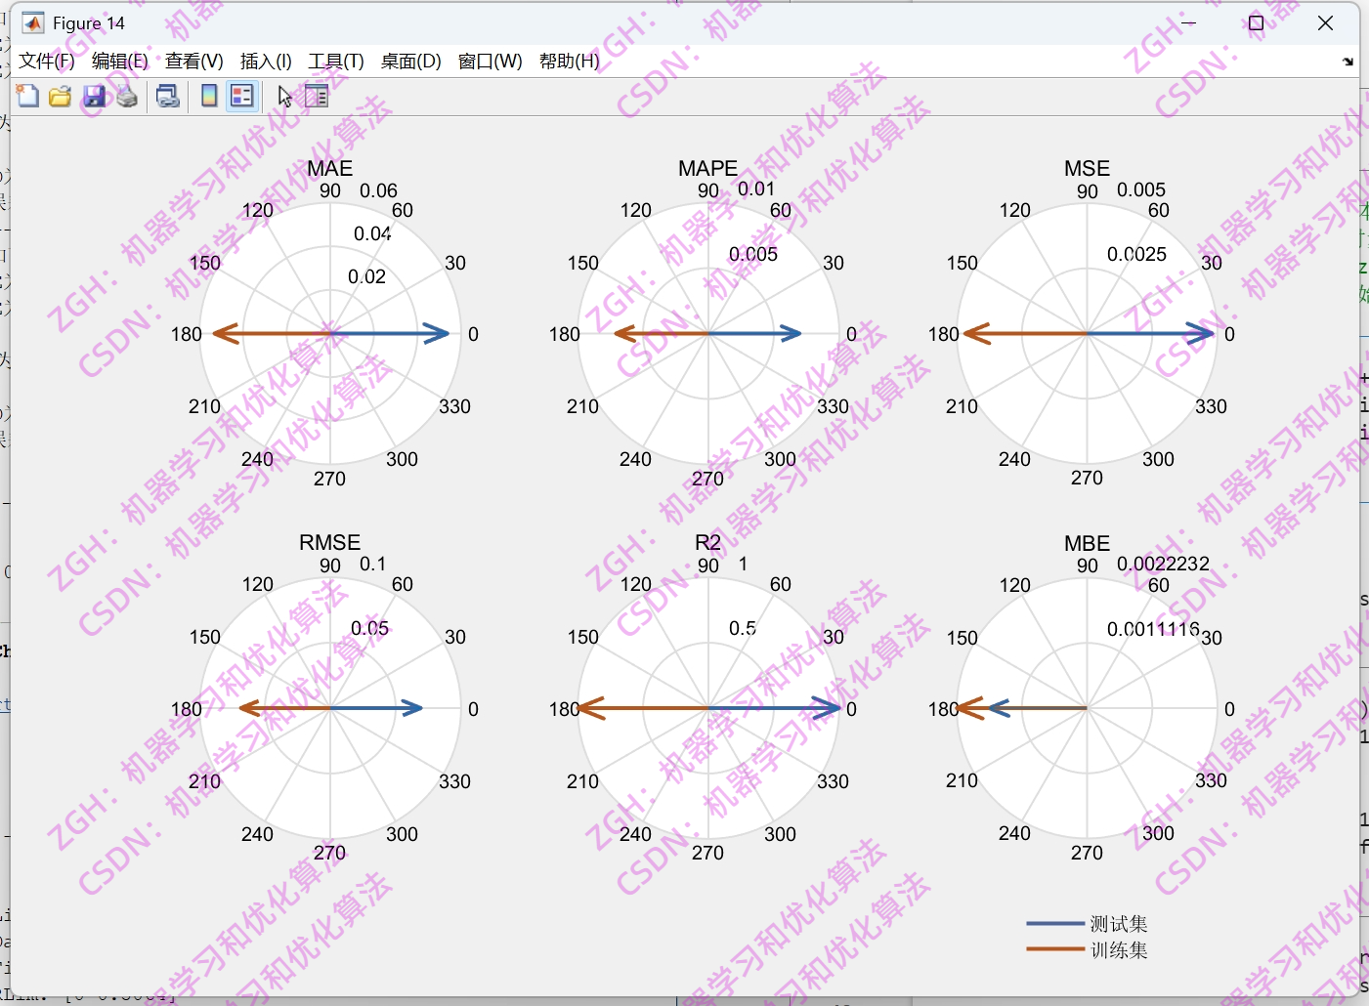Click the MATLAB icon in the title bar
Image resolution: width=1369 pixels, height=1006 pixels.
tap(33, 22)
